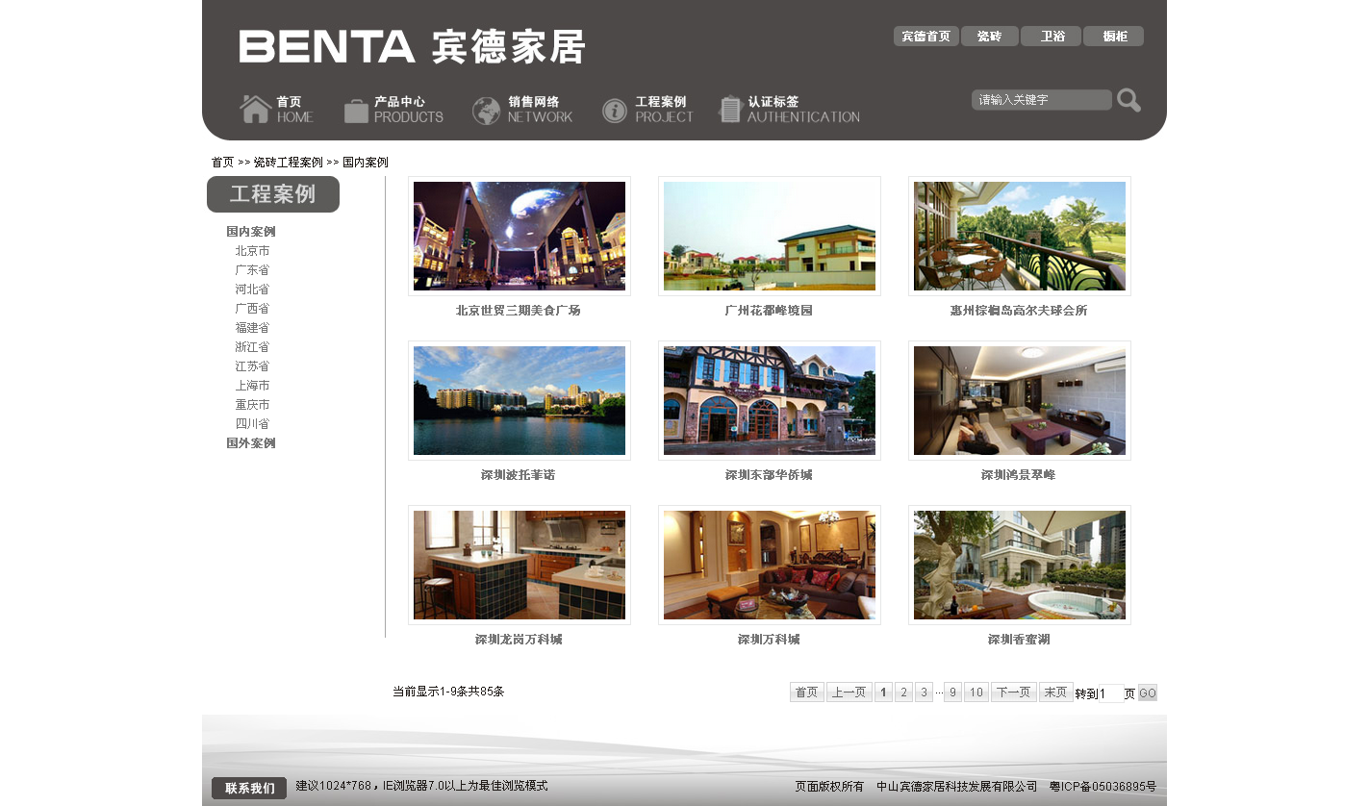Open the 橱柜 top tab
This screenshot has height=806, width=1369.
1113,37
